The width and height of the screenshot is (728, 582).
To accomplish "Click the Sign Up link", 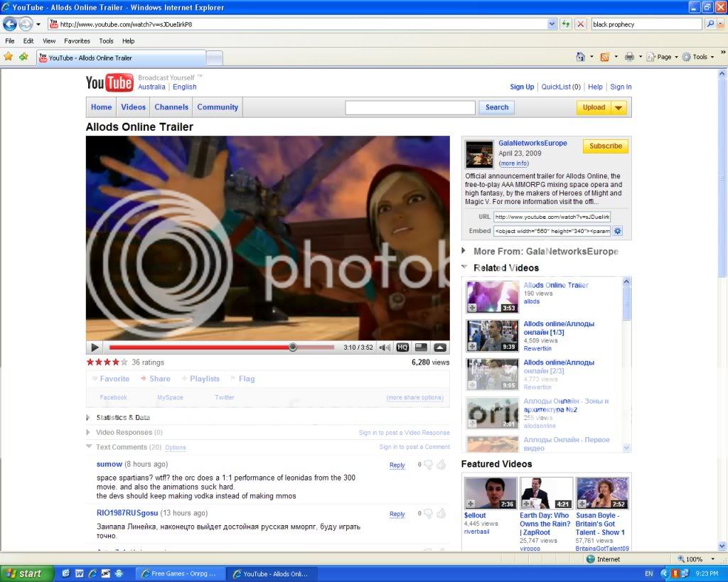I will (522, 87).
